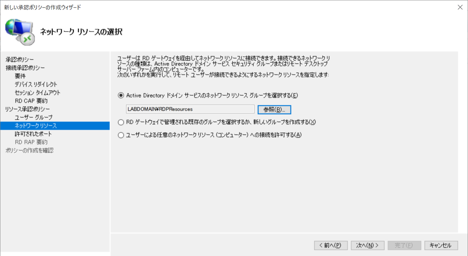The height and width of the screenshot is (256, 468).
Task: Select the highlighted ネットワーク リソース step
Action: 55,126
